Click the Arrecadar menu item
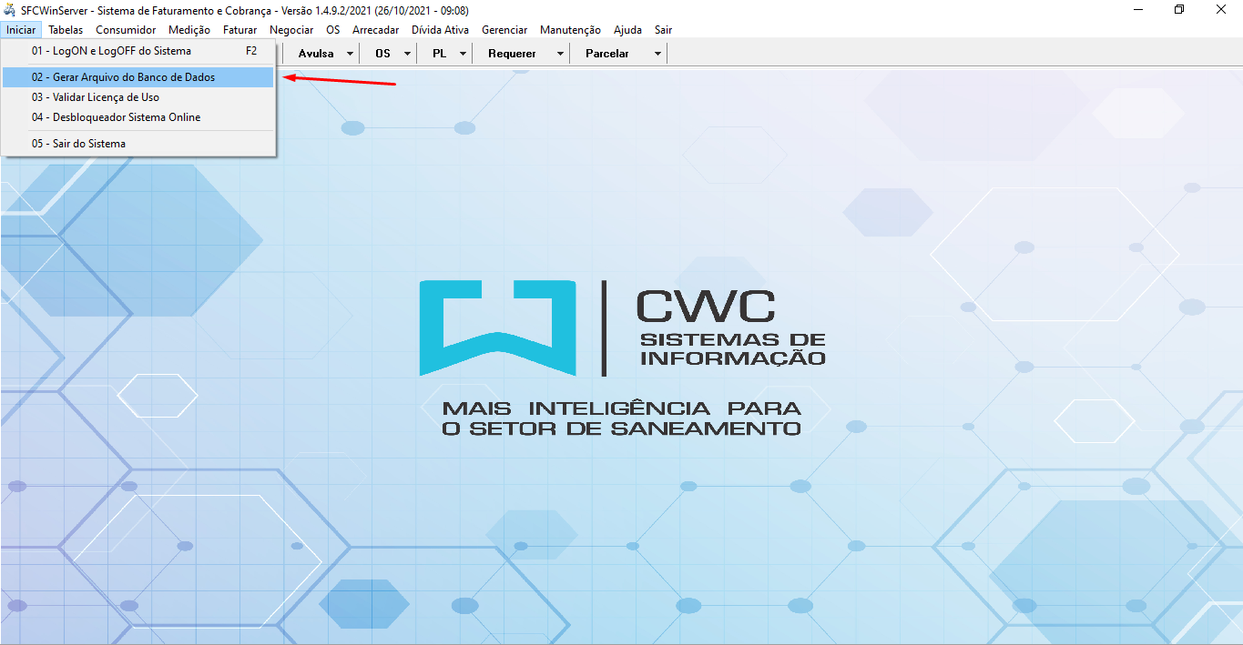1243x645 pixels. (375, 30)
